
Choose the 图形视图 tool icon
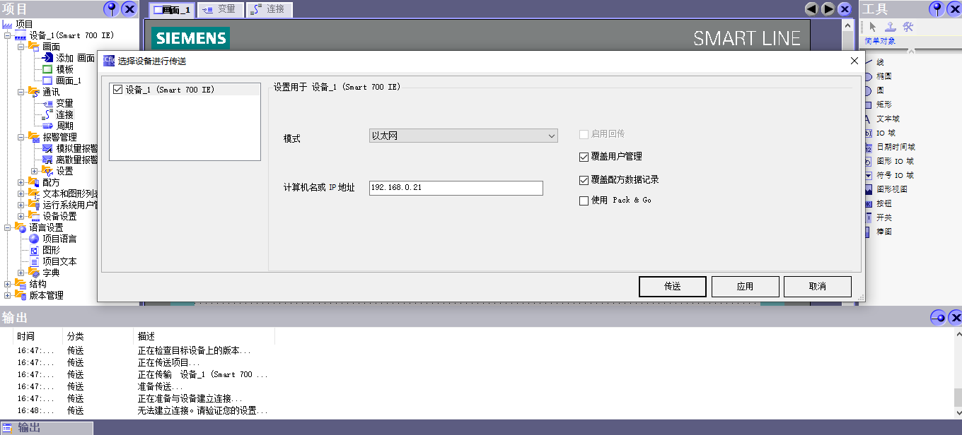869,189
